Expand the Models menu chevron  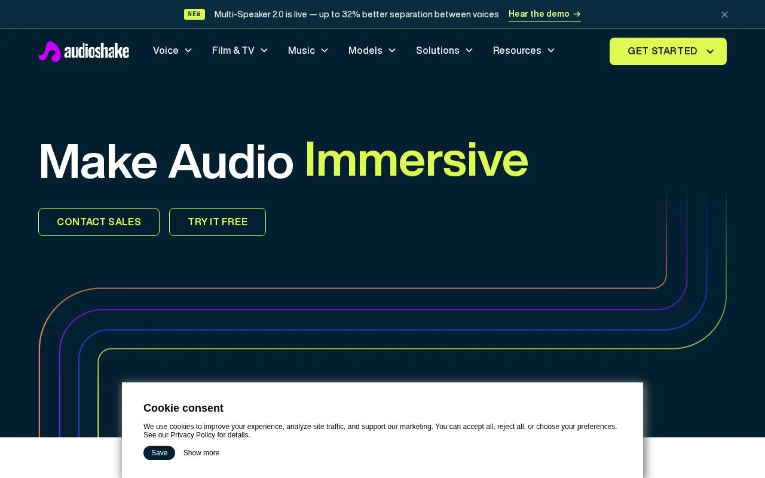(392, 51)
